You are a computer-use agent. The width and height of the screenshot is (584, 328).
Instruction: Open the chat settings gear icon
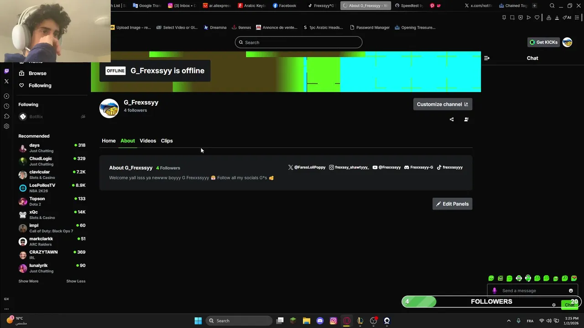[x=554, y=305]
